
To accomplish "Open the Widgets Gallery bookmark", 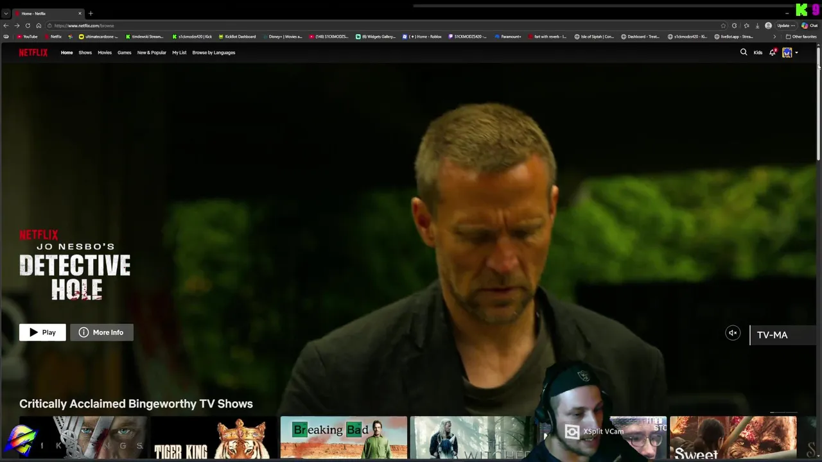I will pos(376,37).
